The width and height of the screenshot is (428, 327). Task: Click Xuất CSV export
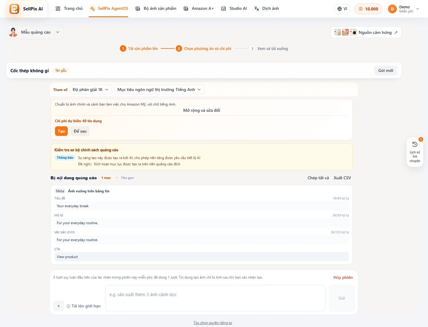click(342, 178)
